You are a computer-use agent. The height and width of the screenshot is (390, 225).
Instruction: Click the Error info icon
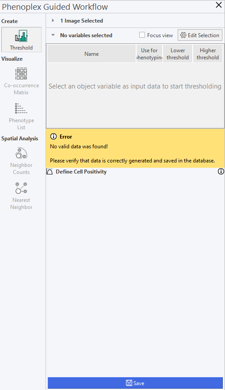53,136
